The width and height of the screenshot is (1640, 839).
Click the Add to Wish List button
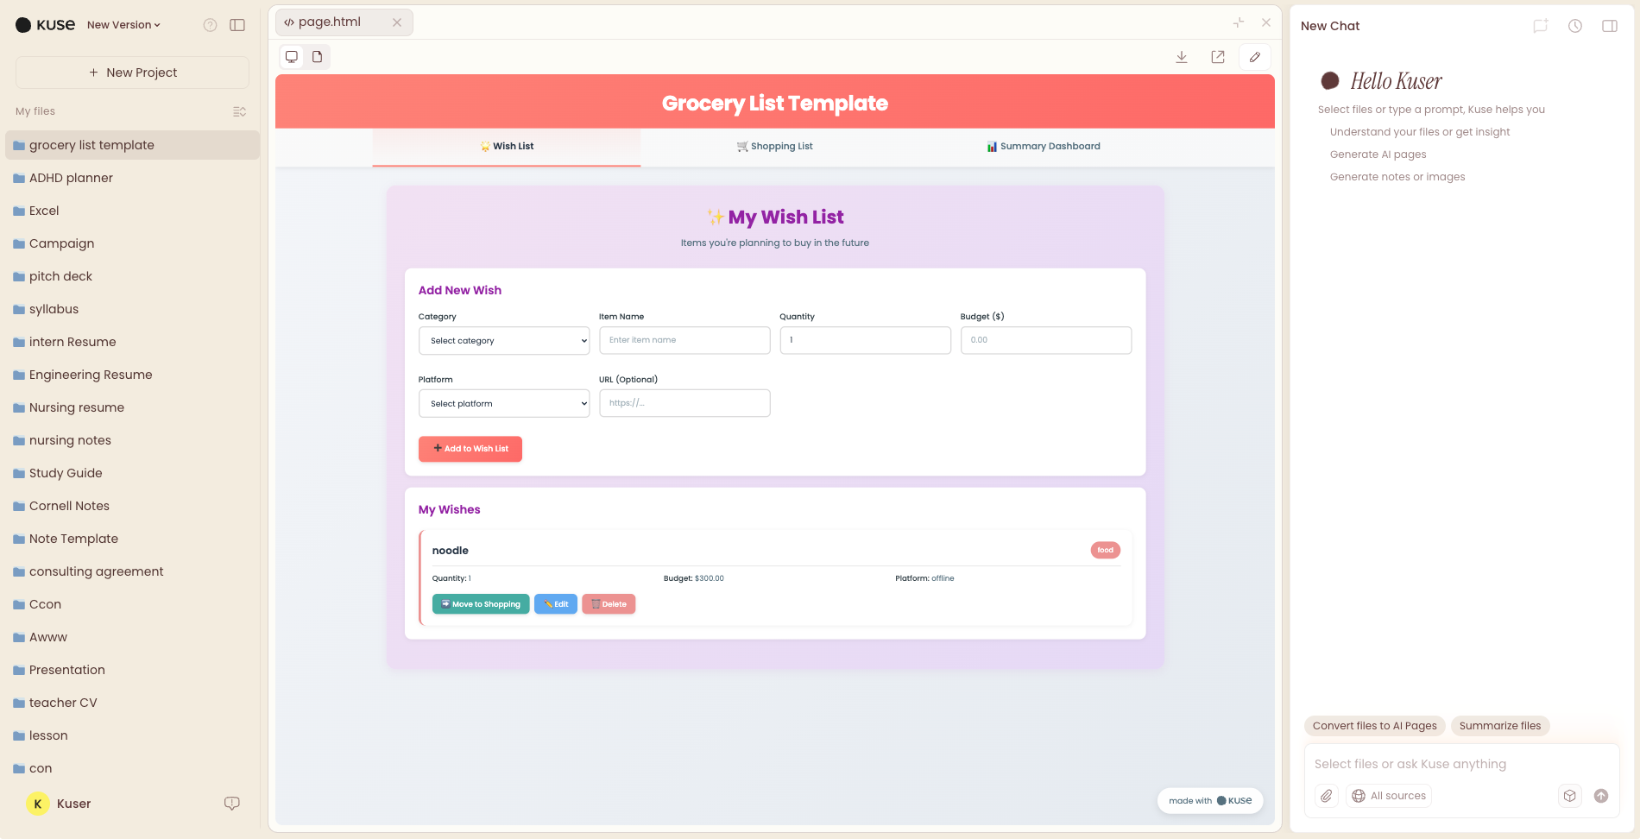pyautogui.click(x=470, y=449)
